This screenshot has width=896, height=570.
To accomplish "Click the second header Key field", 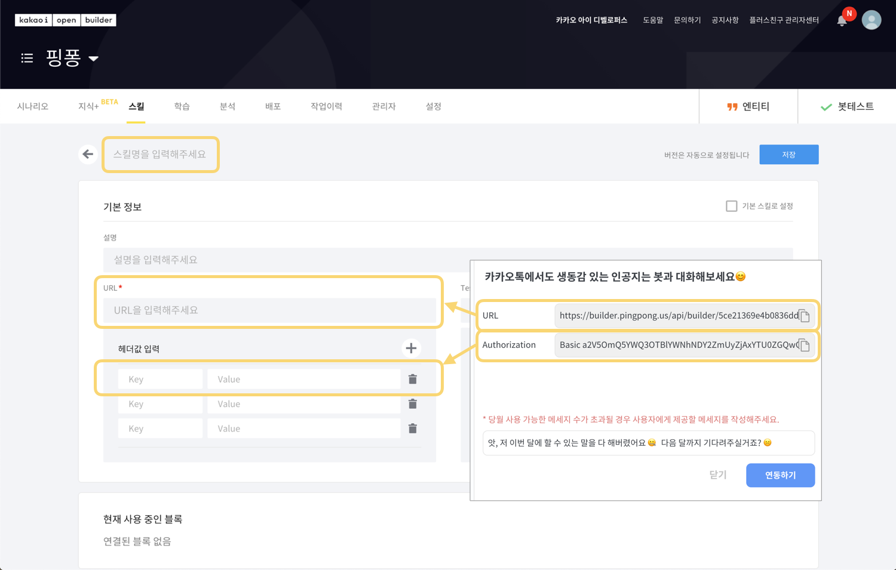I will pyautogui.click(x=160, y=404).
